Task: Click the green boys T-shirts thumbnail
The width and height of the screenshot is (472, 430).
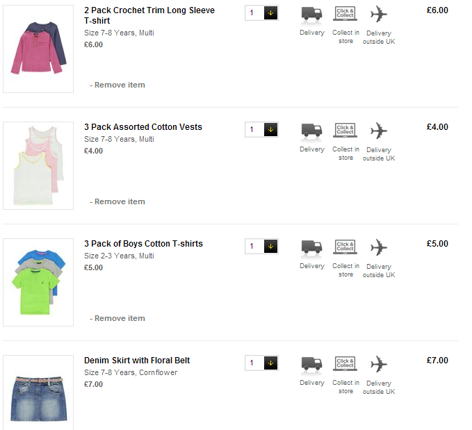Action: pyautogui.click(x=38, y=282)
